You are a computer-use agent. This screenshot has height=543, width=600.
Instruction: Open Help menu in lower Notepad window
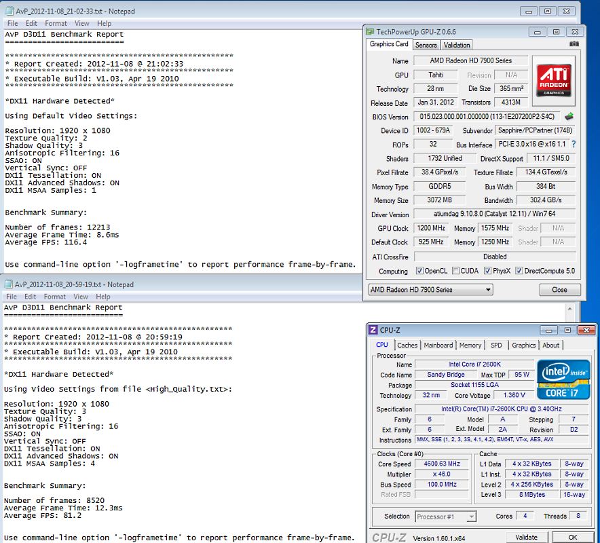103,297
